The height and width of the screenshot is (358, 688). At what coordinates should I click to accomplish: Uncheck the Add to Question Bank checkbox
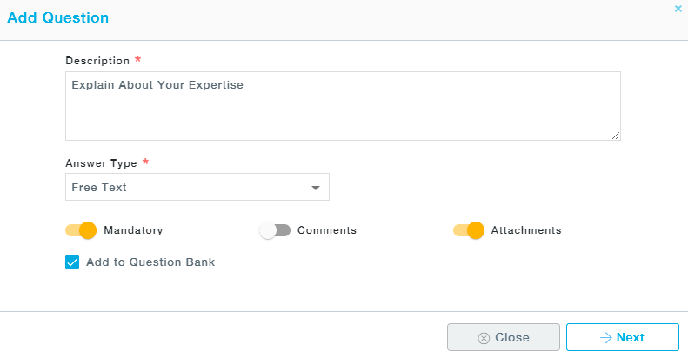pos(73,262)
